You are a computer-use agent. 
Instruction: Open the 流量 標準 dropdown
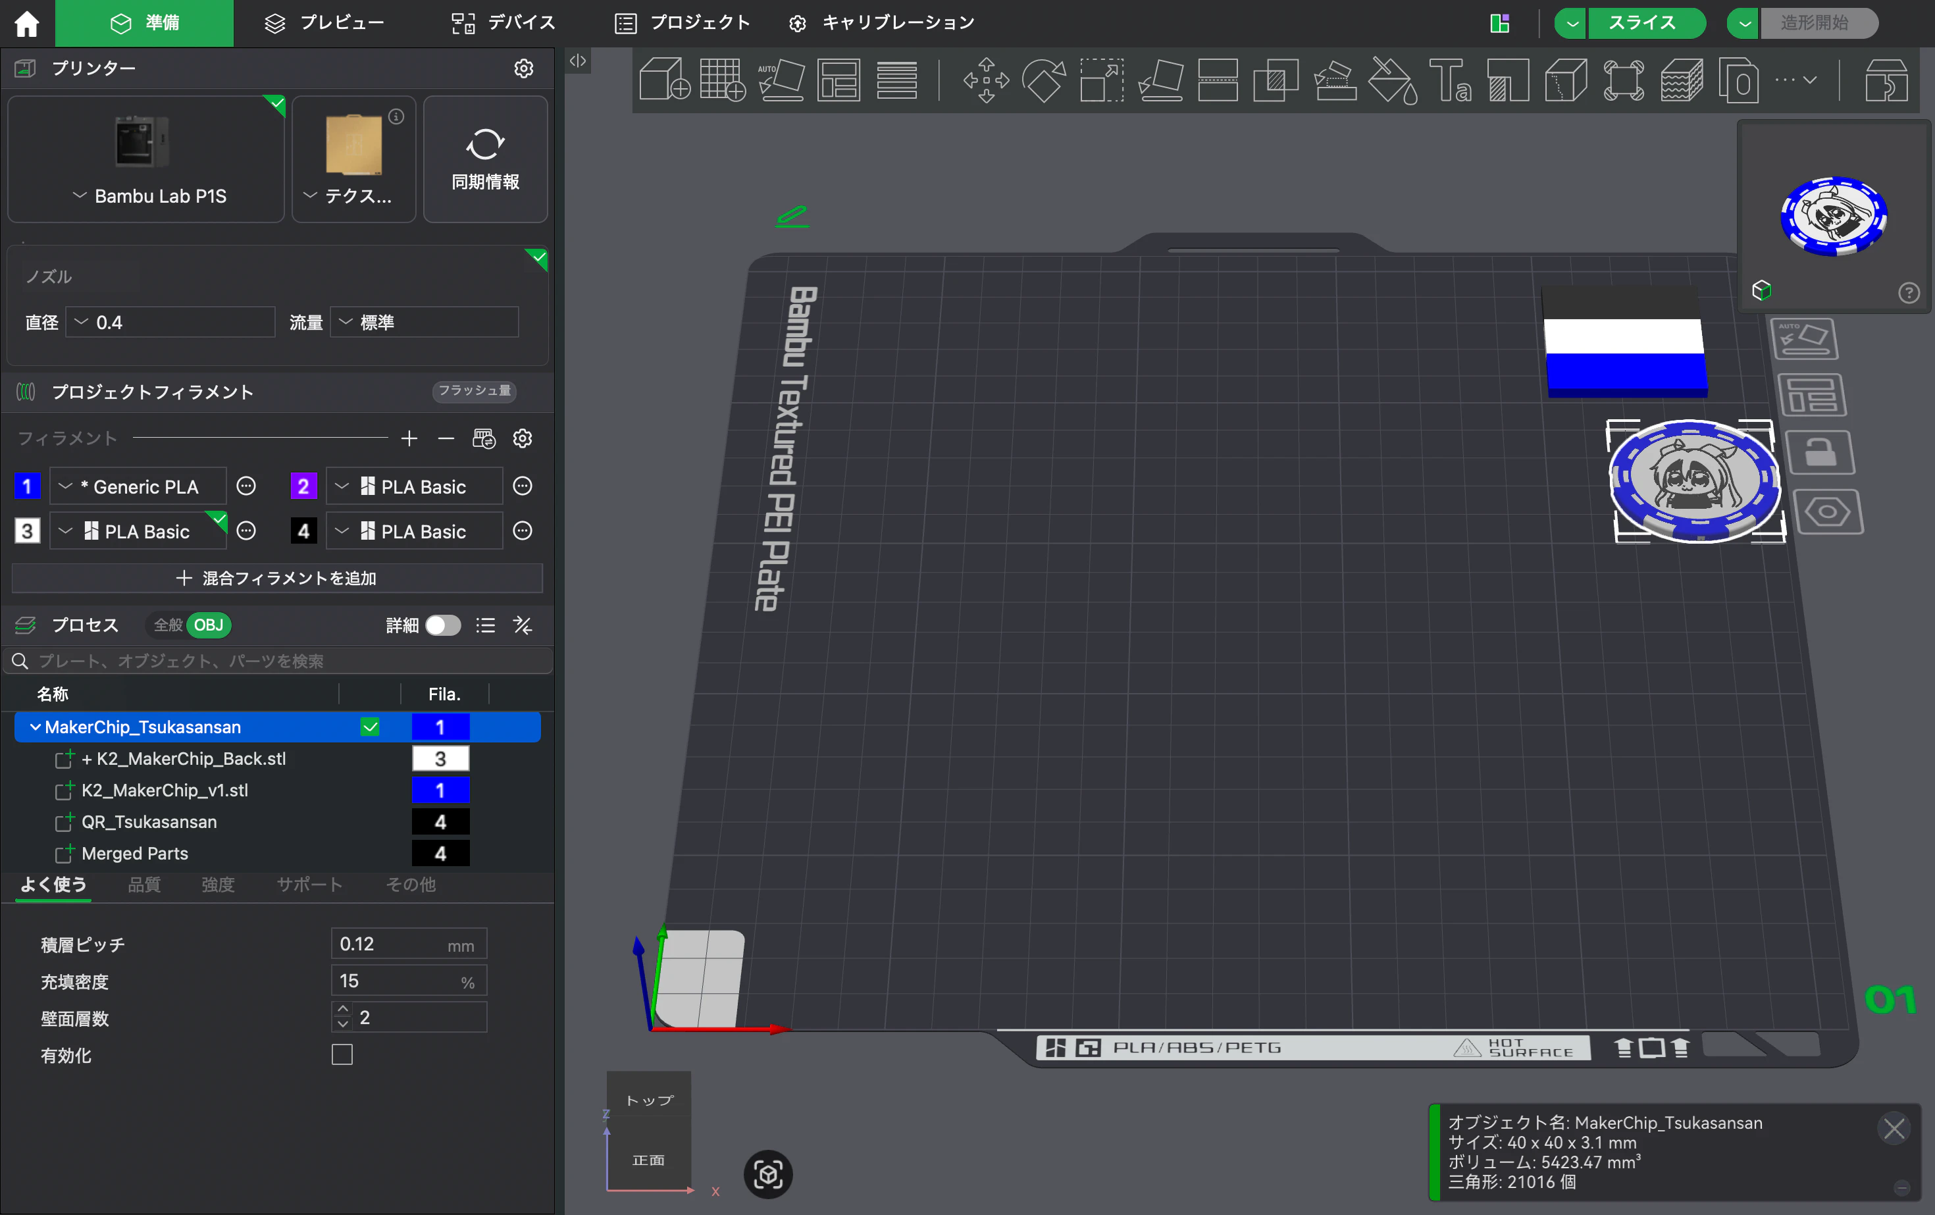coord(425,323)
